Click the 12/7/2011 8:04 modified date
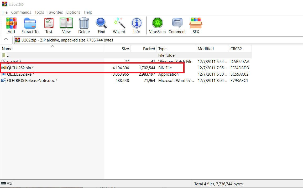303x188 pixels. point(212,80)
